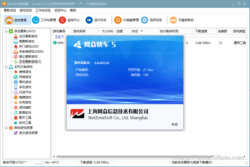Open the 游戏管理 toolbar icon
Viewport: 250px width, 167px height.
click(9, 20)
